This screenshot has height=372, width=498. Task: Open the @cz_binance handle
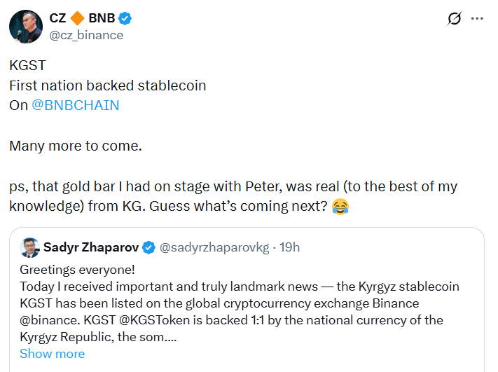coord(85,35)
